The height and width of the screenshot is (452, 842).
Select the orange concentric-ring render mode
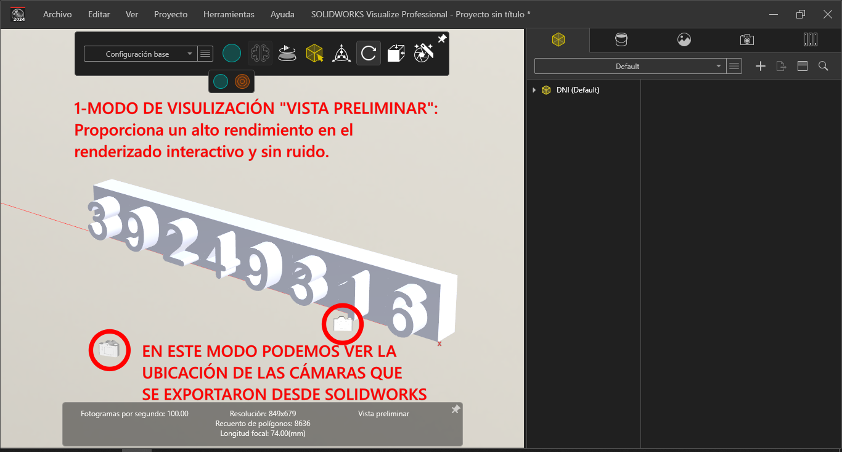[x=242, y=81]
